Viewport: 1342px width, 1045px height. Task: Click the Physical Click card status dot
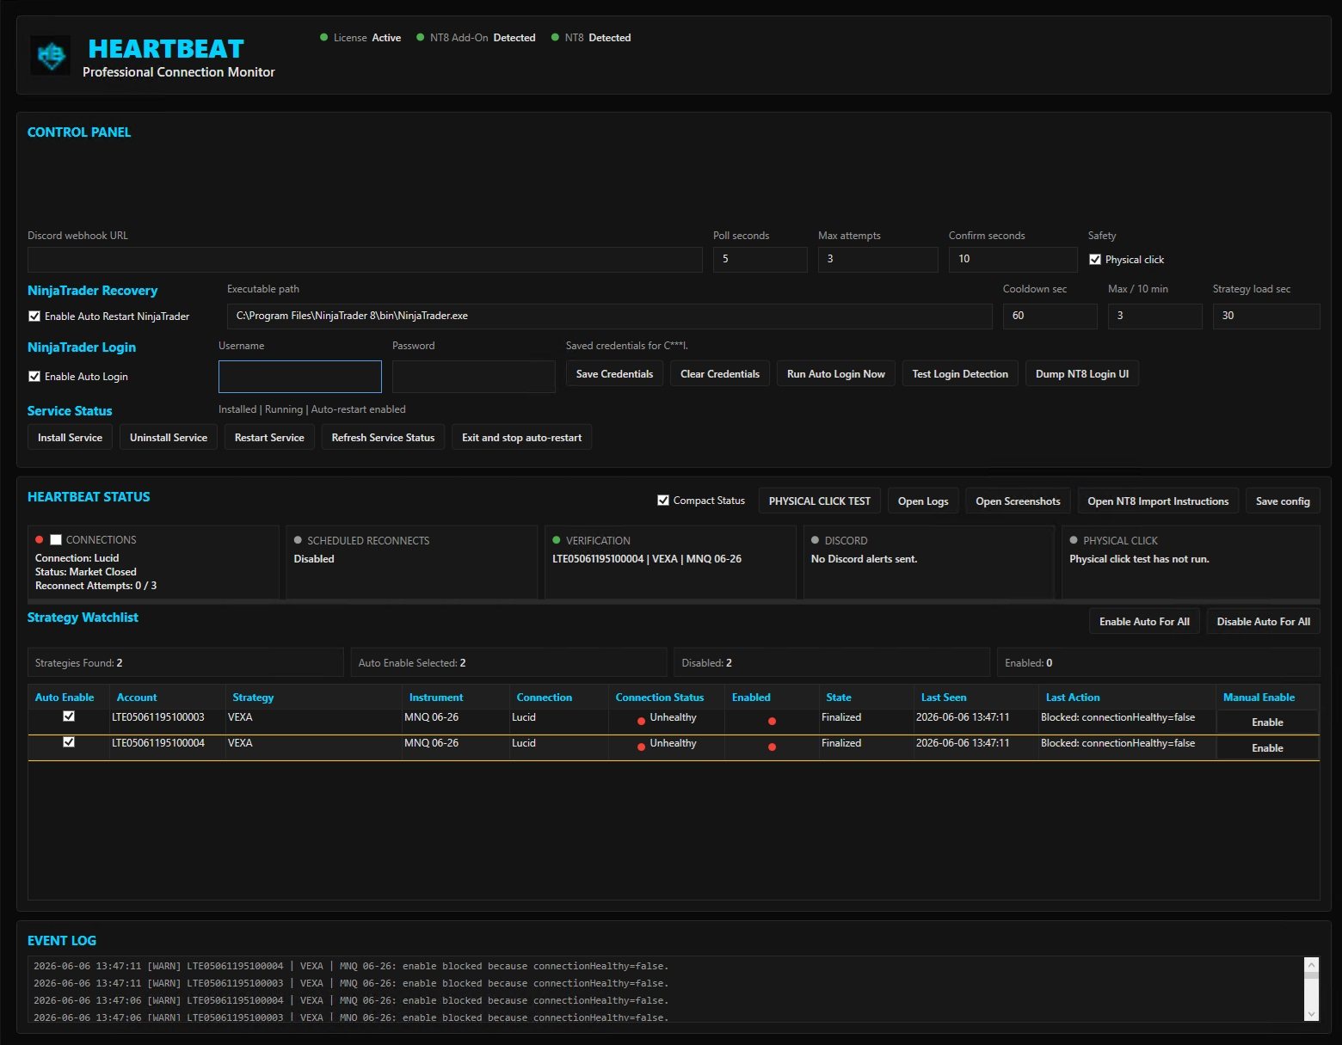coord(1074,540)
